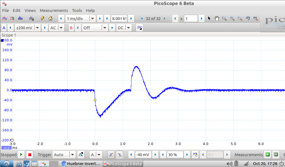The width and height of the screenshot is (285, 167).
Task: Open the Measurements menu
Action: pos(54,11)
